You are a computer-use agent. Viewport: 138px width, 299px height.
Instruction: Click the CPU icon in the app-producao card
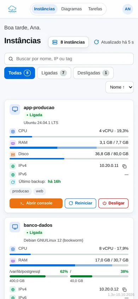(13, 131)
